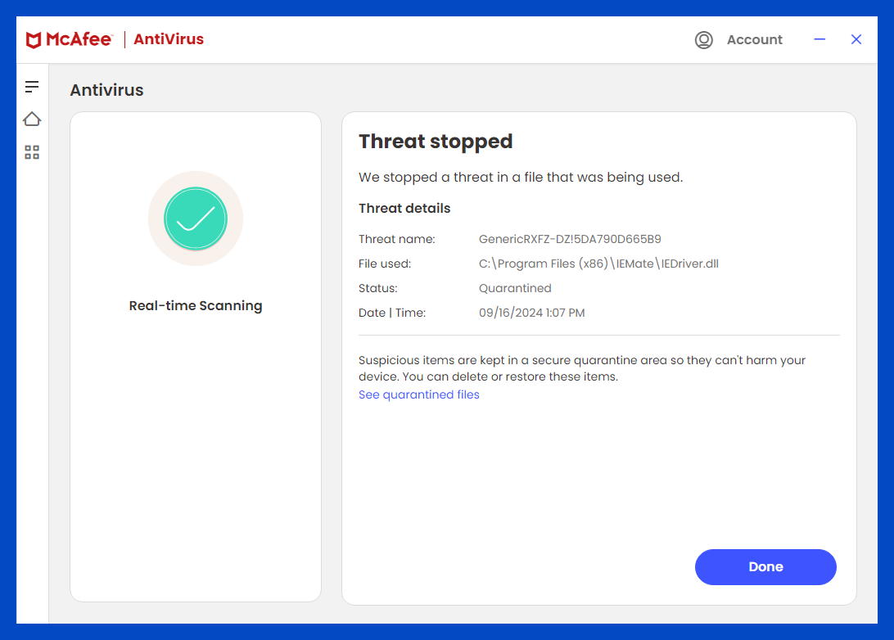
Task: Click the McAfee logo
Action: 69,39
